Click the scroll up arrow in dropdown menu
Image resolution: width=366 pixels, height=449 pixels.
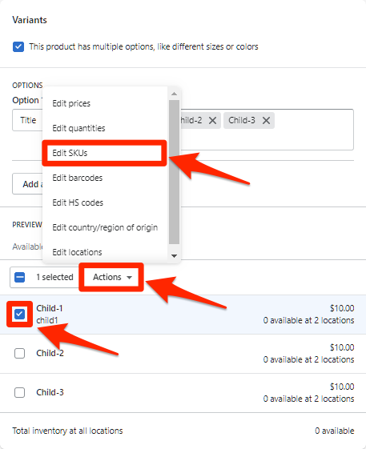[x=174, y=94]
